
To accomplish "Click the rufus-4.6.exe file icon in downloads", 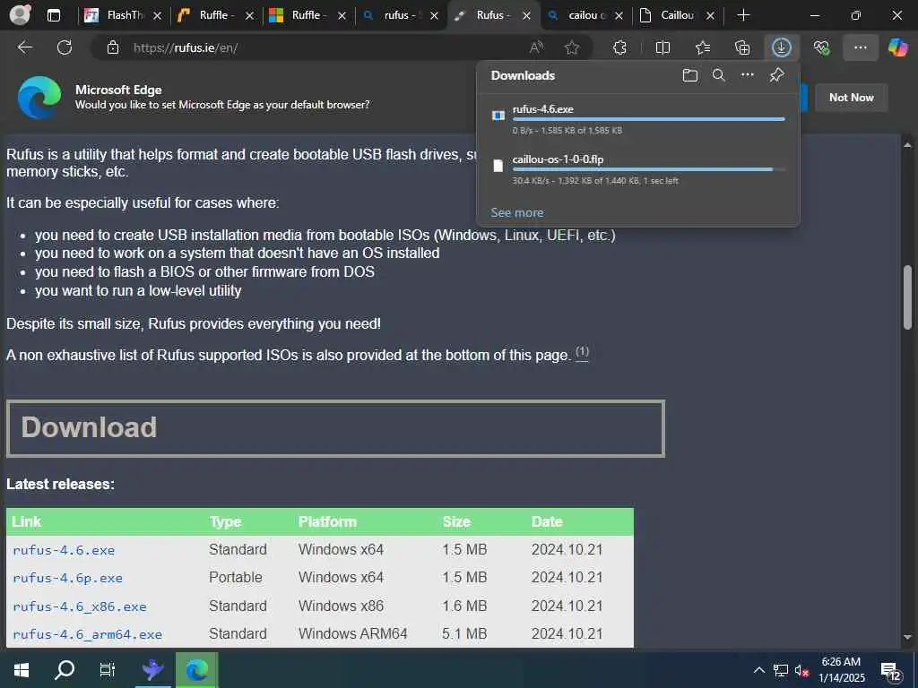I will (x=498, y=116).
